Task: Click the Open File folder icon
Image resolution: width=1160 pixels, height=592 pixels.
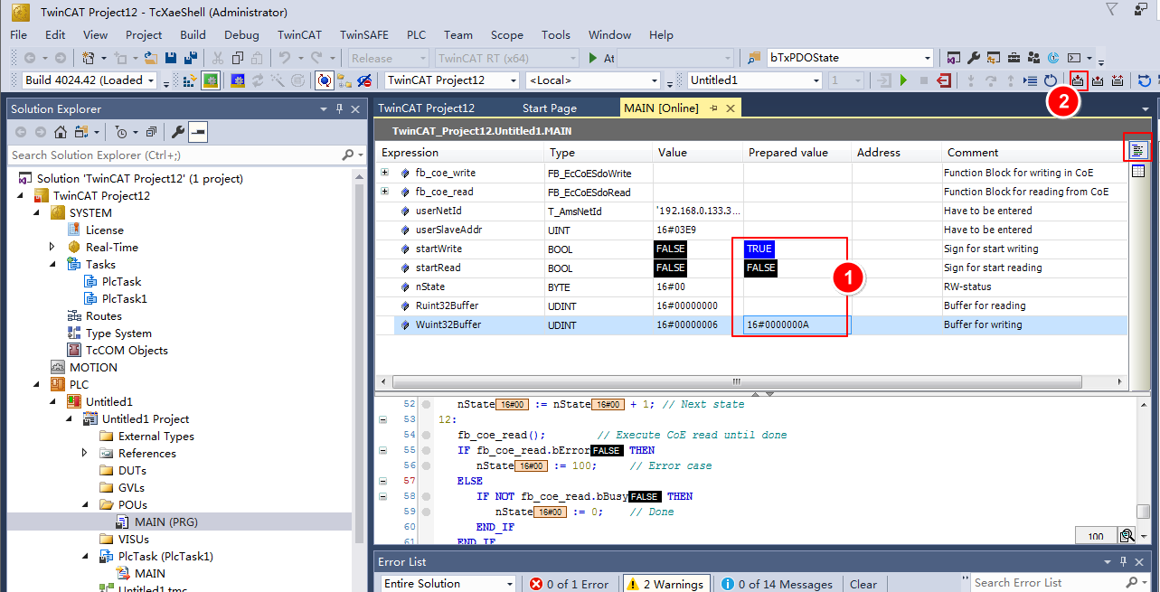Action: [150, 58]
